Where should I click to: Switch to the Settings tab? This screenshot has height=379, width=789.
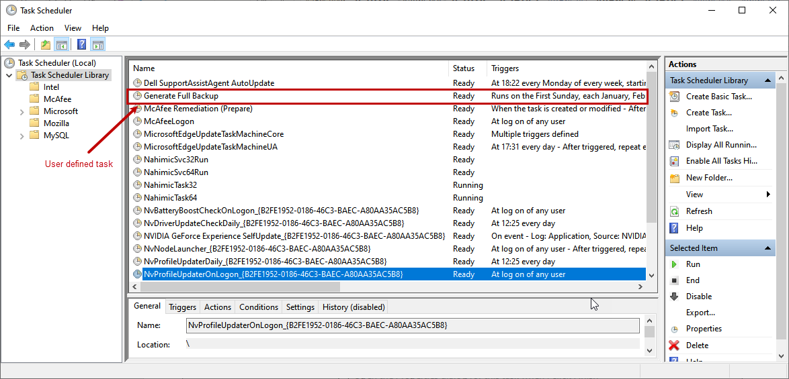(x=300, y=307)
